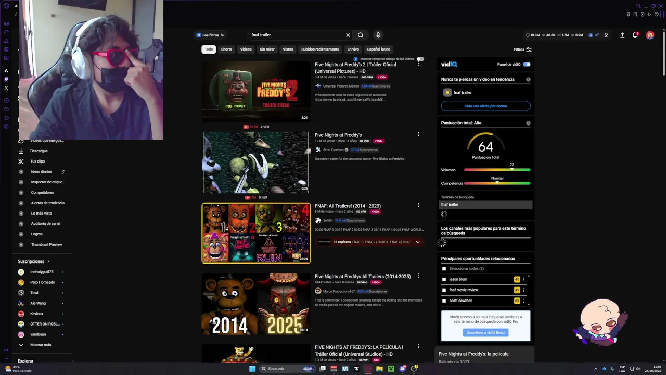Image resolution: width=666 pixels, height=375 pixels.
Task: Toggle the Panel de vidIQ switch
Action: [x=527, y=65]
